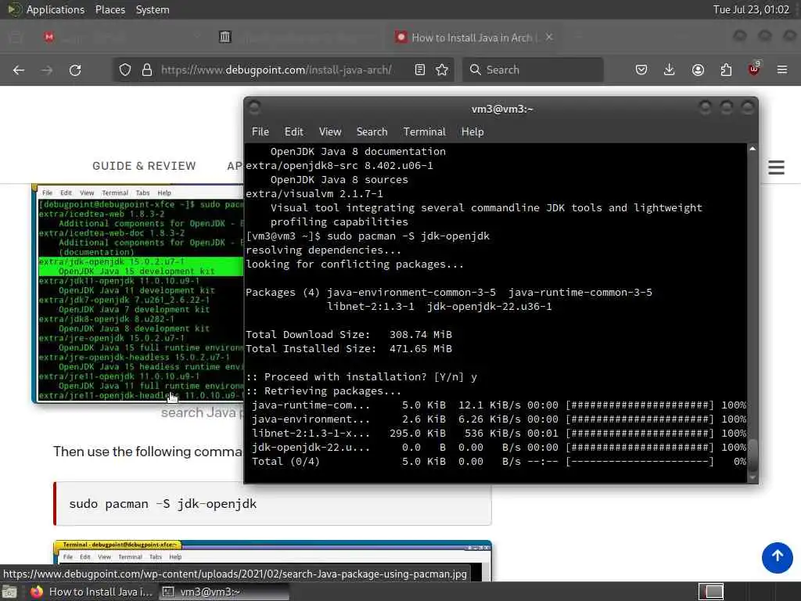Click the workspace switcher in bottom panel

(x=711, y=592)
